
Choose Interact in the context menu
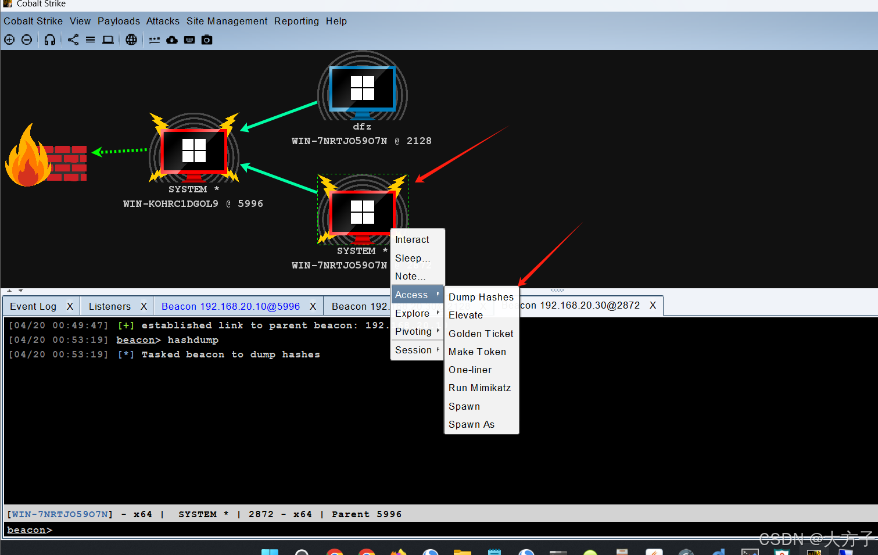pos(418,239)
